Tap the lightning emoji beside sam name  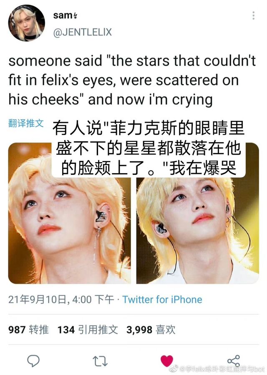click(75, 16)
